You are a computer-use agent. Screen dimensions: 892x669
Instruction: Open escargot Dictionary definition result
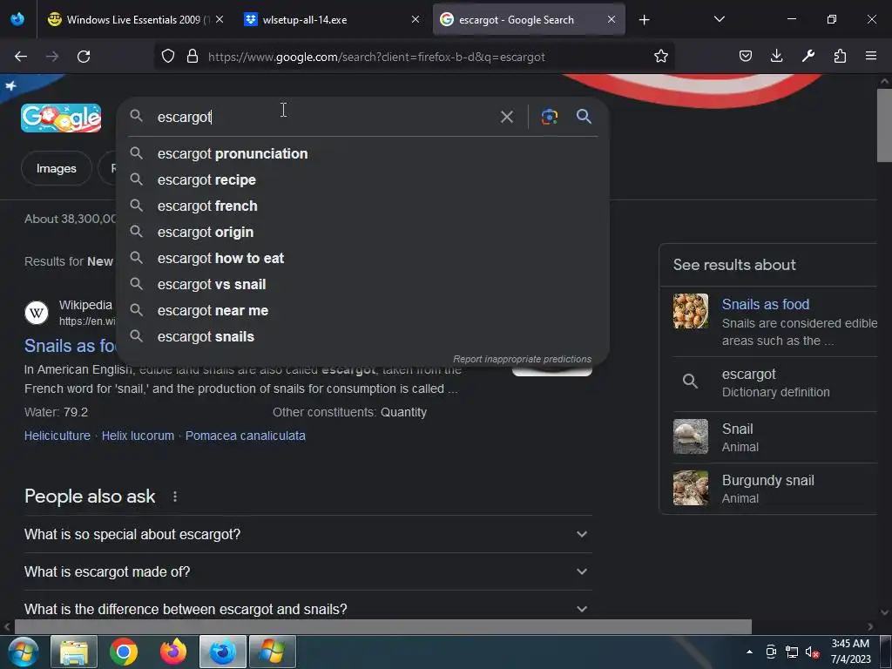click(774, 383)
